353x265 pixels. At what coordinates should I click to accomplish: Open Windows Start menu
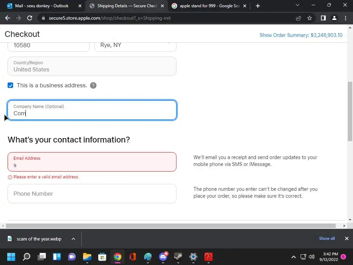(x=11, y=257)
